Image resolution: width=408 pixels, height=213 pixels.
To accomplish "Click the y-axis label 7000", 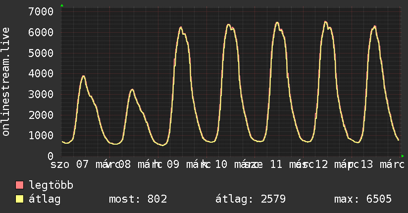I will tap(41, 11).
